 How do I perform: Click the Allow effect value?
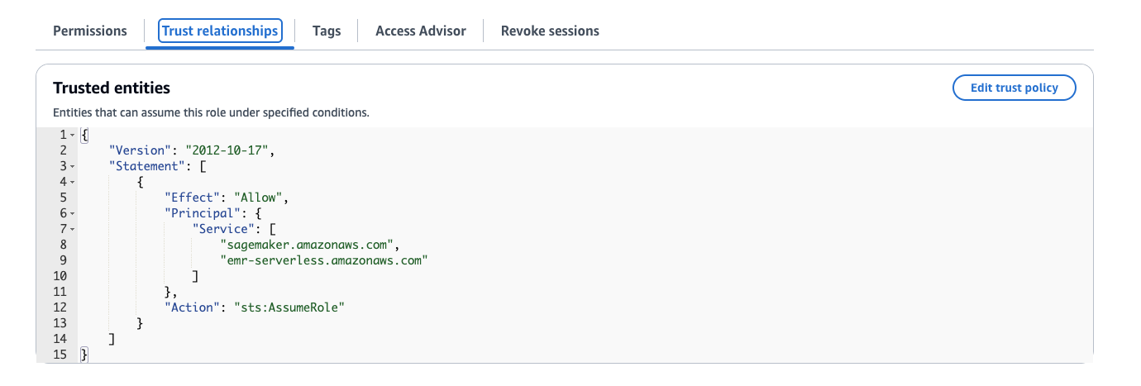point(260,198)
